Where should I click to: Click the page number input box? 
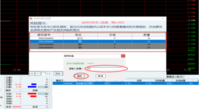tap(44, 74)
